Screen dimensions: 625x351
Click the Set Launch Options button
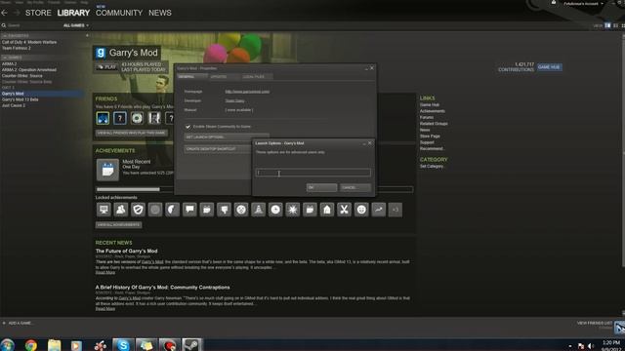(x=227, y=136)
